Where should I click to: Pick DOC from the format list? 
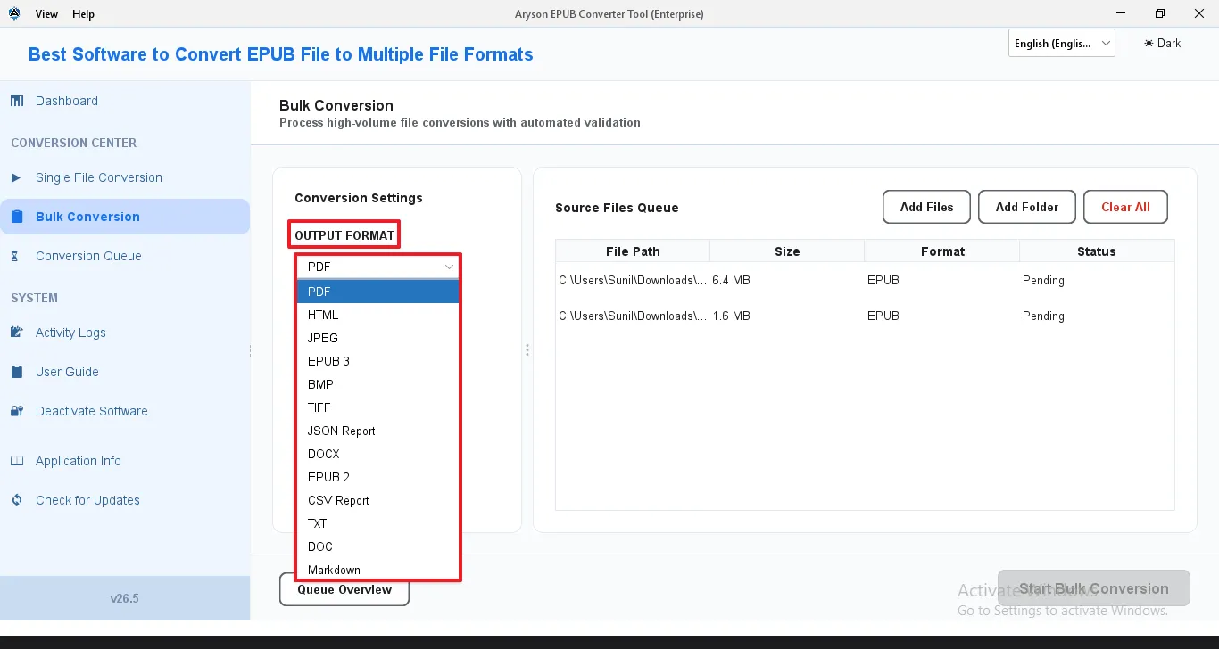[x=378, y=546]
